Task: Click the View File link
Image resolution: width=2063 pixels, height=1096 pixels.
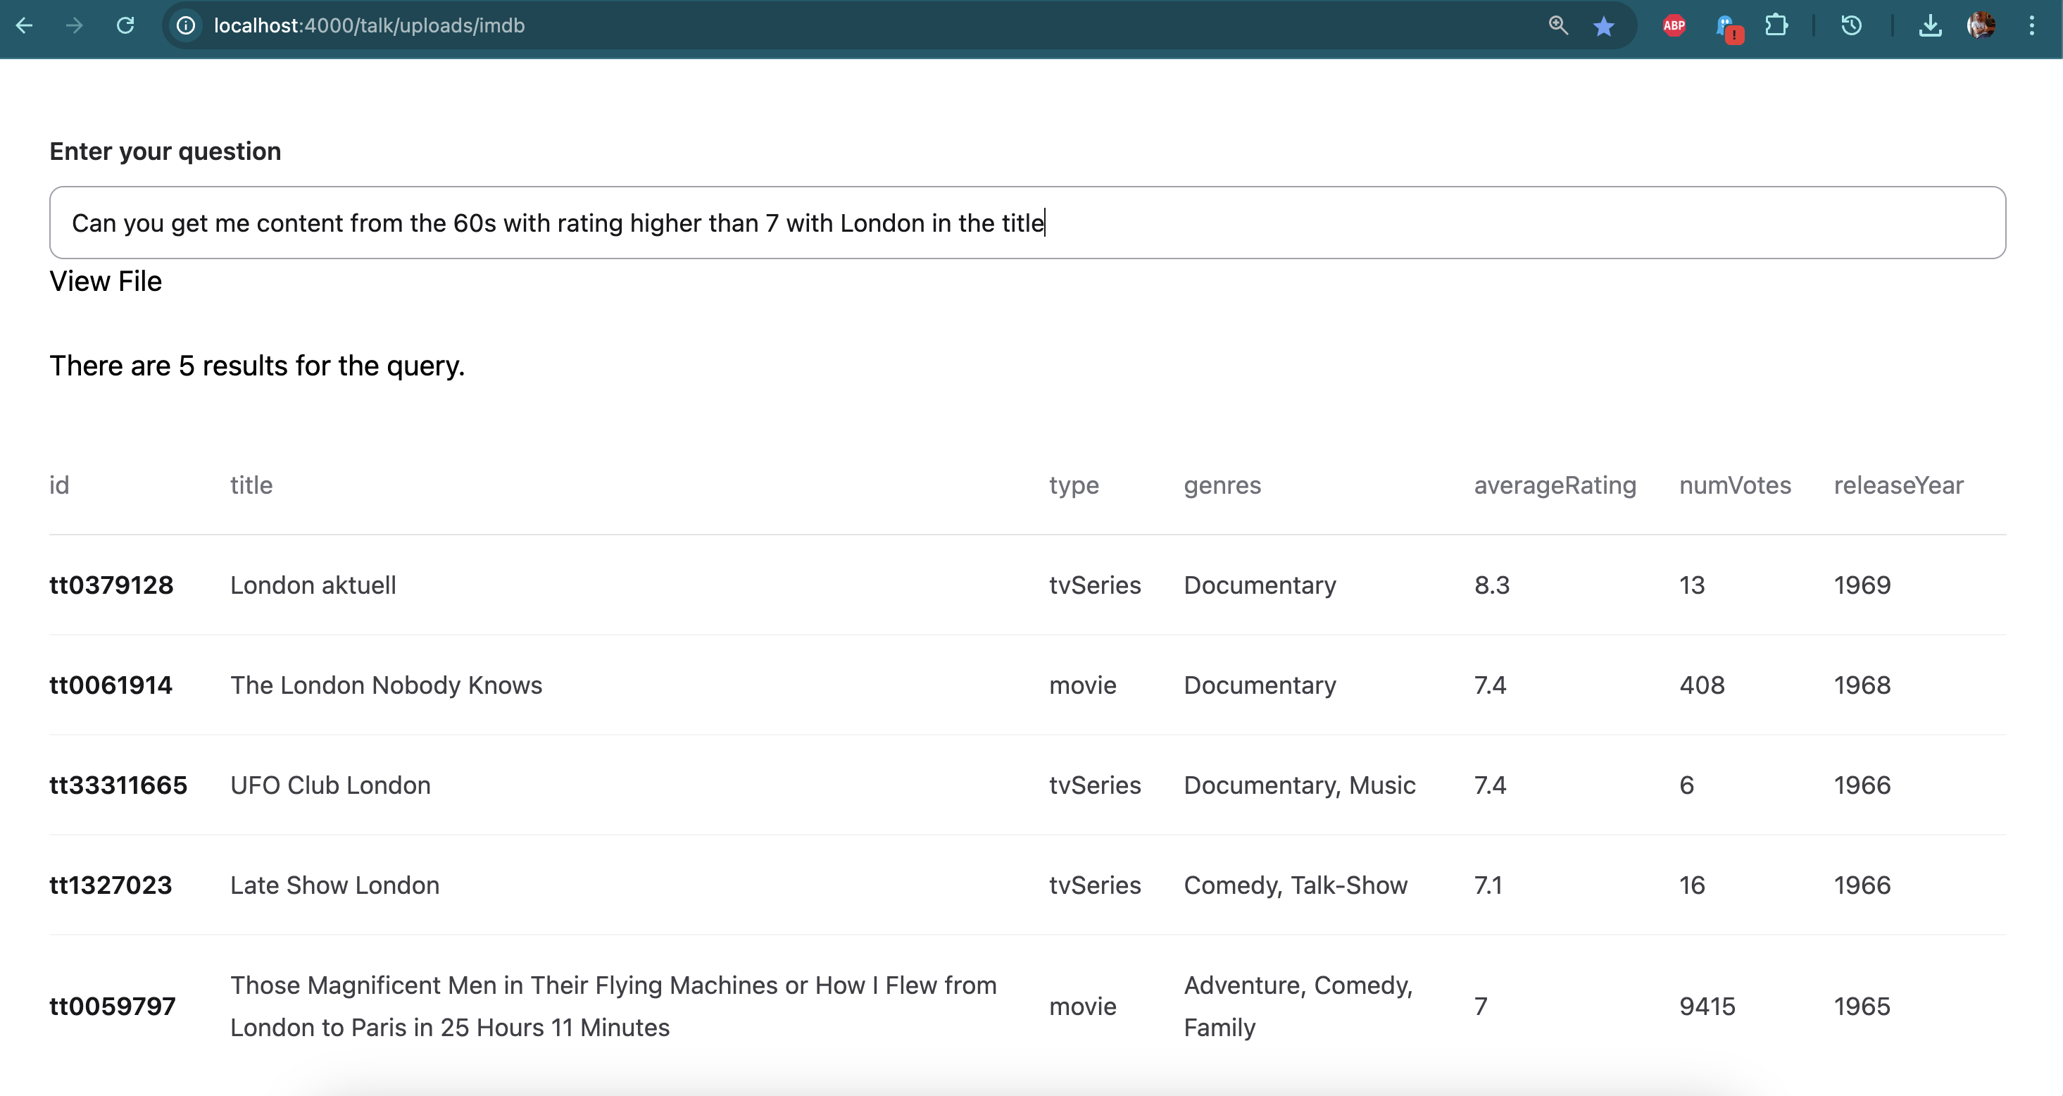Action: point(106,281)
